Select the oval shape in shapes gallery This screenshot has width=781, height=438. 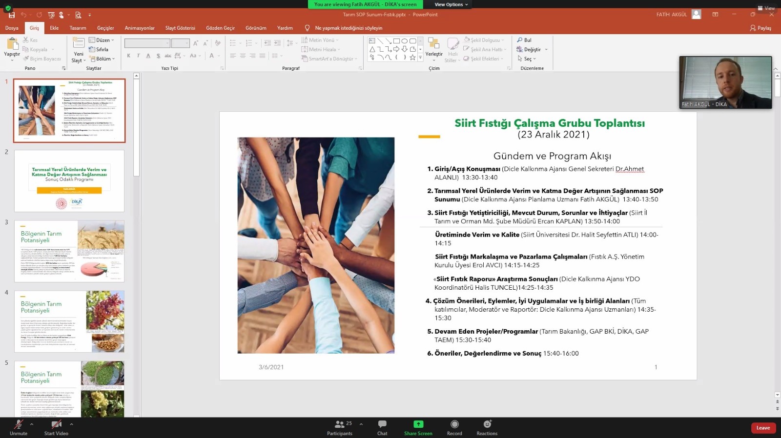[405, 41]
